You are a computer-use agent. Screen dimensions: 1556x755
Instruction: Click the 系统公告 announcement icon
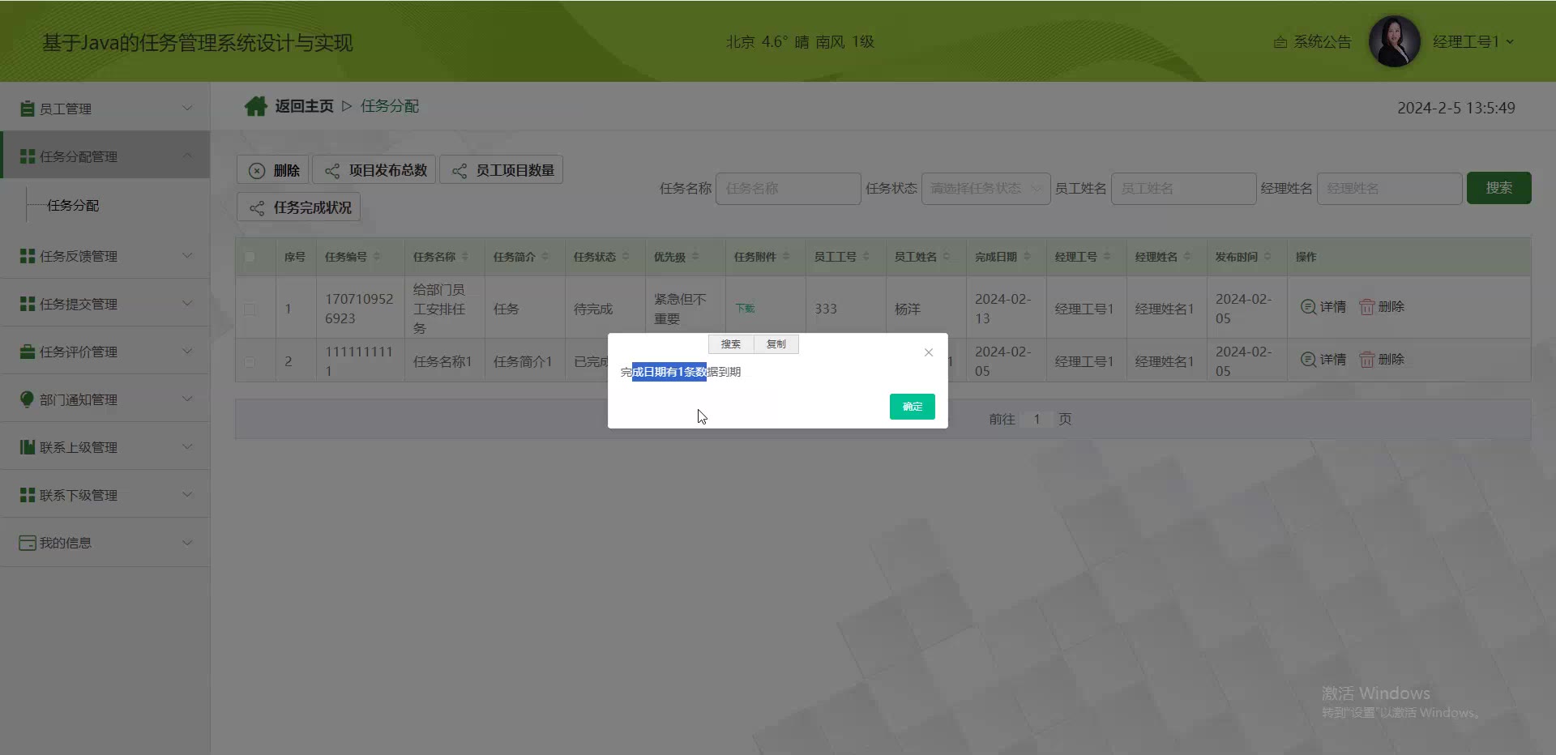pyautogui.click(x=1280, y=42)
